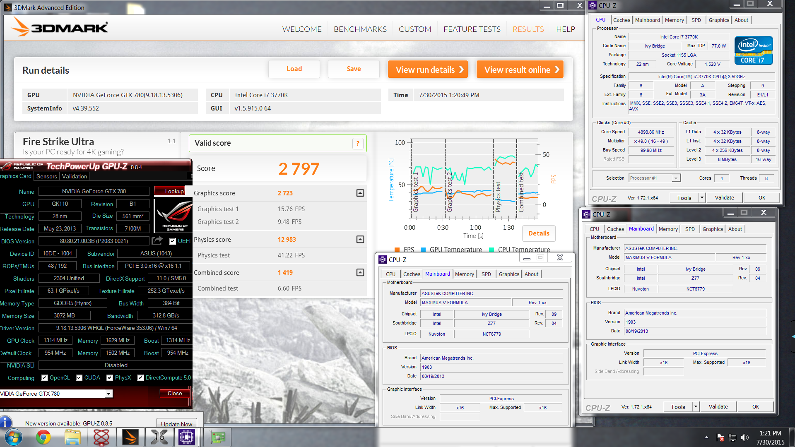
Task: Click View result online button
Action: tap(520, 70)
